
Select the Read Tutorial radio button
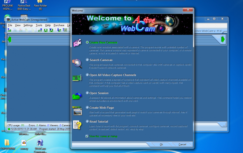[87, 121]
